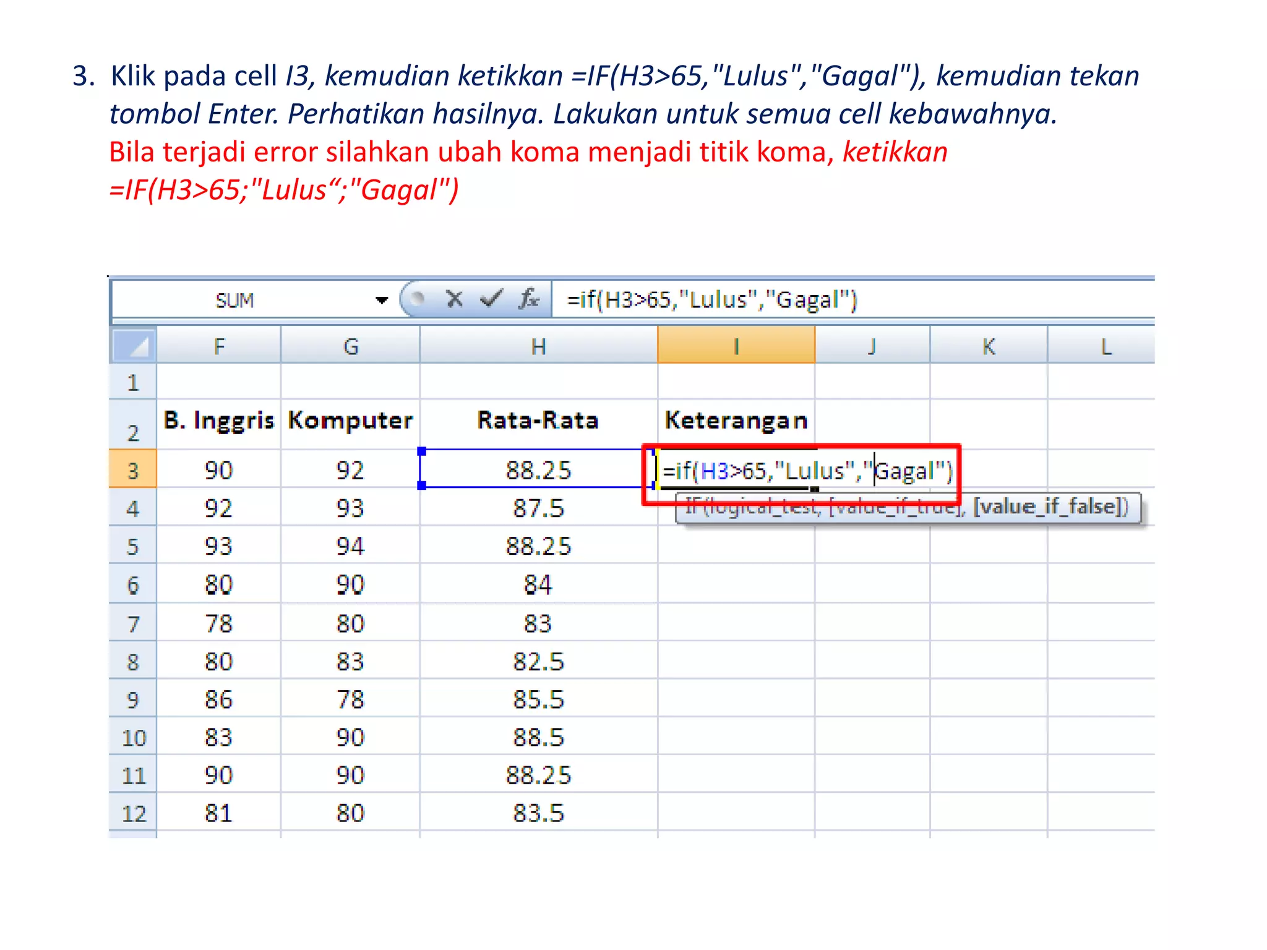The width and height of the screenshot is (1267, 950).
Task: Select column header H
Action: tap(538, 346)
